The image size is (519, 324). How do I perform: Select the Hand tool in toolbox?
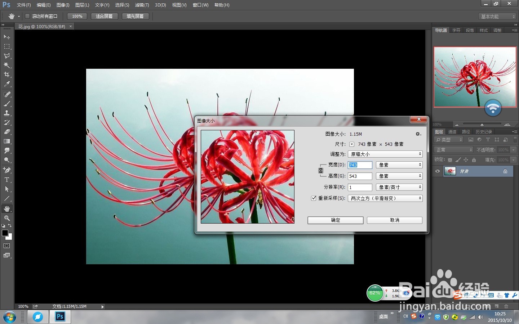tap(7, 209)
